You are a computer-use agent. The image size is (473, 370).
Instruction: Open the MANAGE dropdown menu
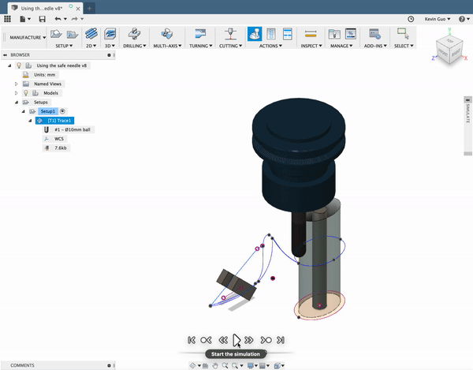click(341, 46)
